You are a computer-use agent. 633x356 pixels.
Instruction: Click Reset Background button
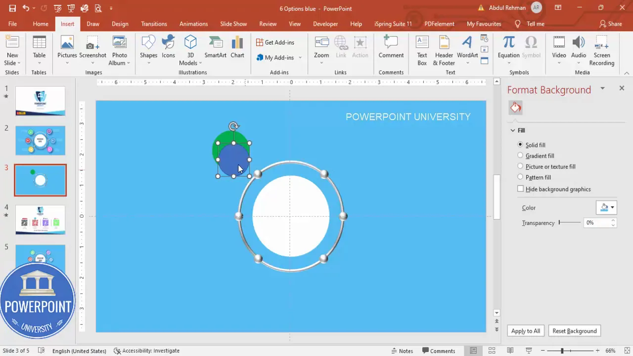[x=575, y=331]
